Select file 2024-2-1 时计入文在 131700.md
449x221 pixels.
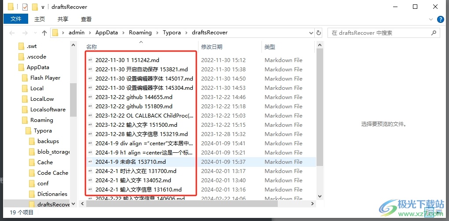coord(136,171)
